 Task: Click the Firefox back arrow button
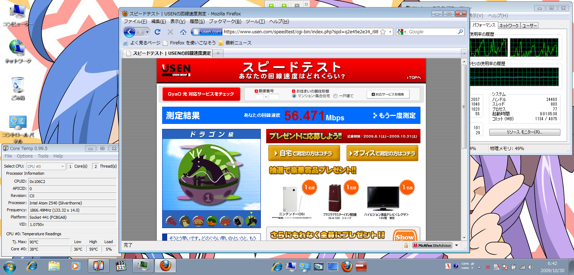pyautogui.click(x=129, y=32)
